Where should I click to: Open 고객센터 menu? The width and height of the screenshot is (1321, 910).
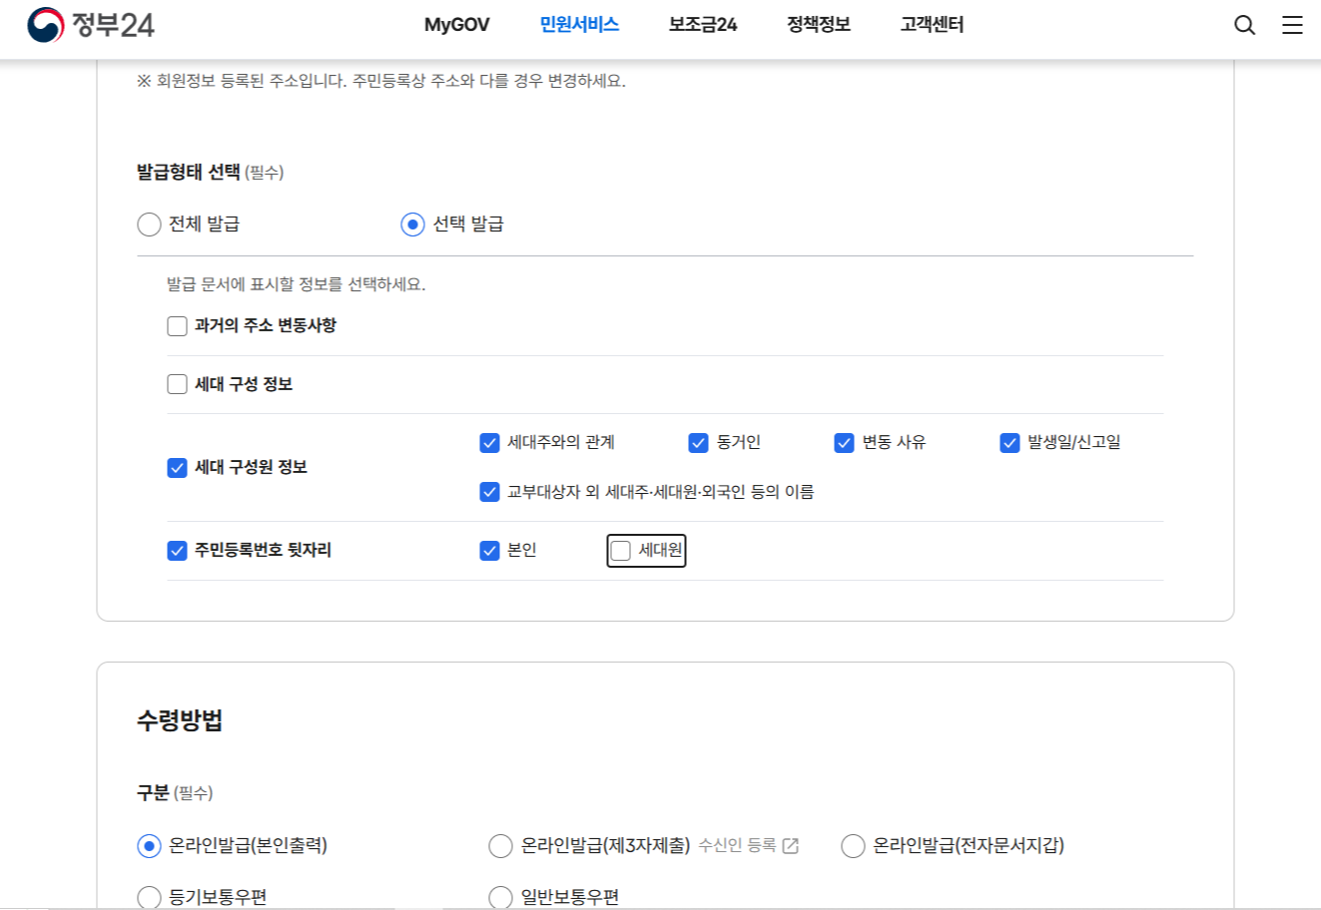point(932,25)
